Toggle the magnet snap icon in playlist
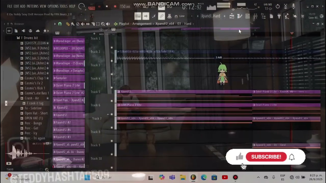The width and height of the screenshot is (326, 183). click(x=60, y=24)
